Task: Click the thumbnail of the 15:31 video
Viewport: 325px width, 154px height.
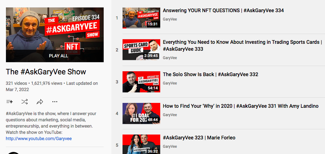Action: 141,18
